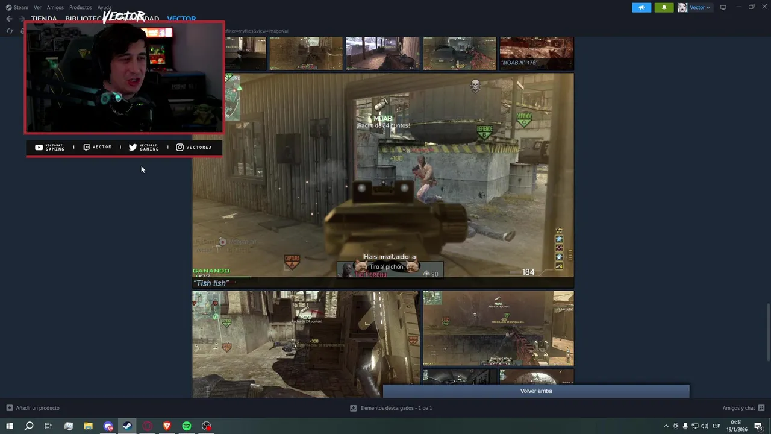Open the first top-row screenshot thumbnail
This screenshot has width=771, height=434.
[x=245, y=53]
